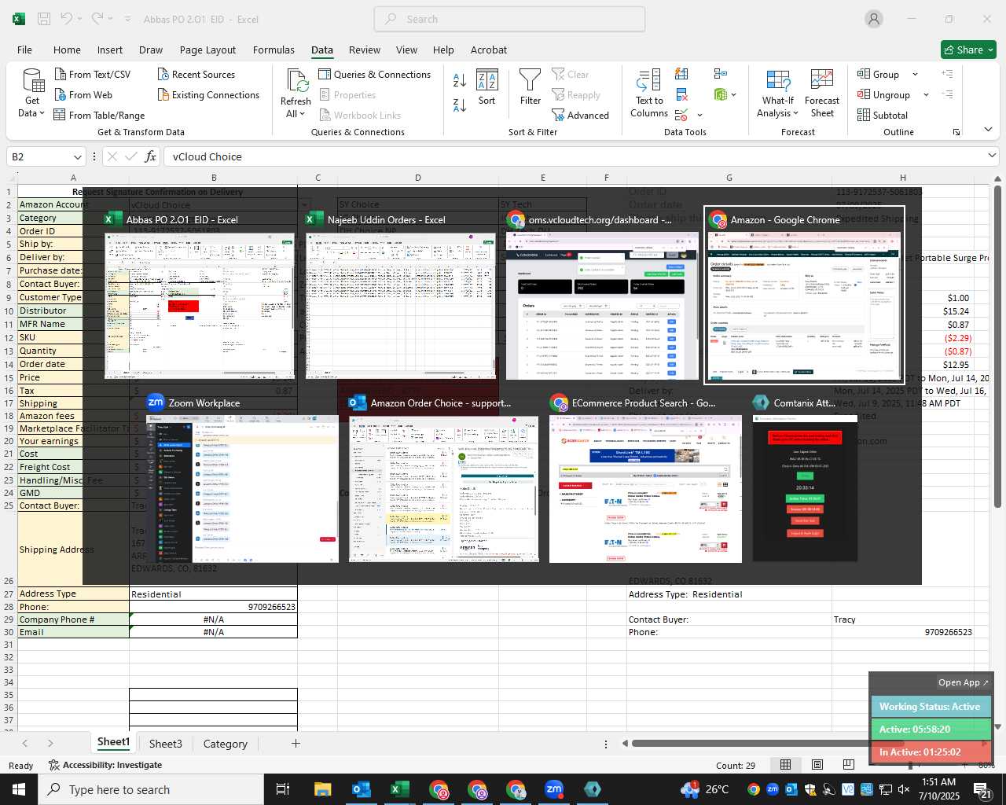
Task: Click the Subtotal icon
Action: pyautogui.click(x=882, y=115)
